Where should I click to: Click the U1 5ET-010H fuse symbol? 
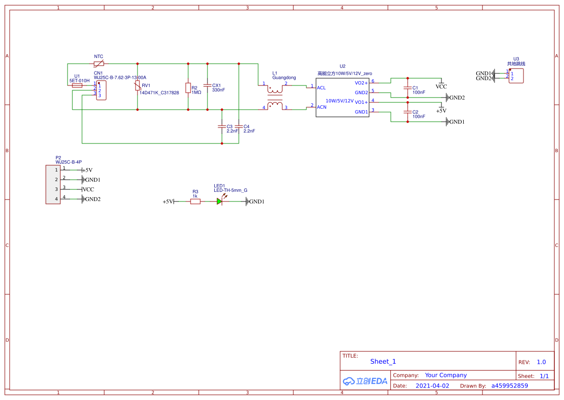[77, 86]
